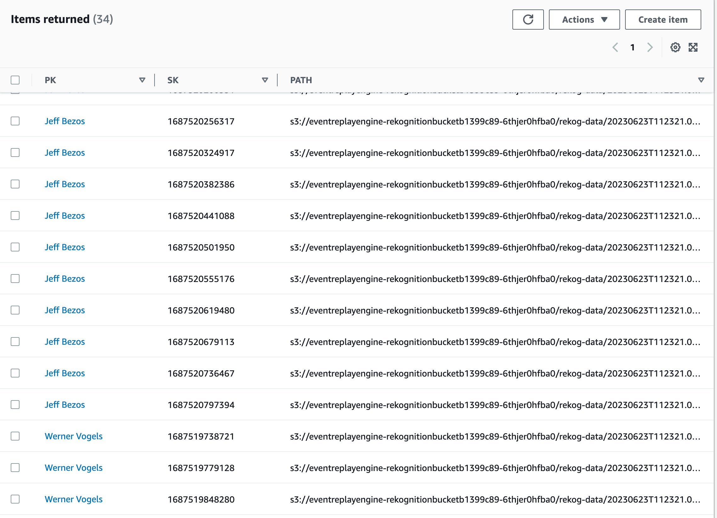Click the Create item button
This screenshot has height=518, width=717.
[663, 20]
